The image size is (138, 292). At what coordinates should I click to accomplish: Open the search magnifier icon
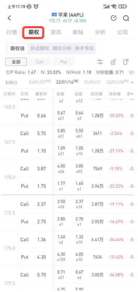[x=126, y=18]
